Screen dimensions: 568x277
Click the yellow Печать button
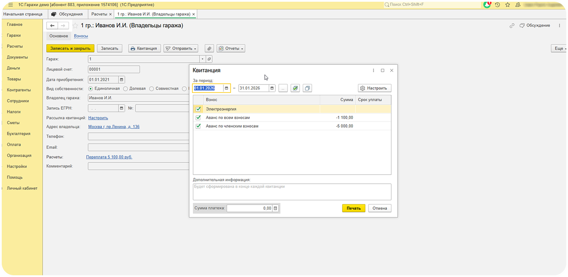[353, 208]
